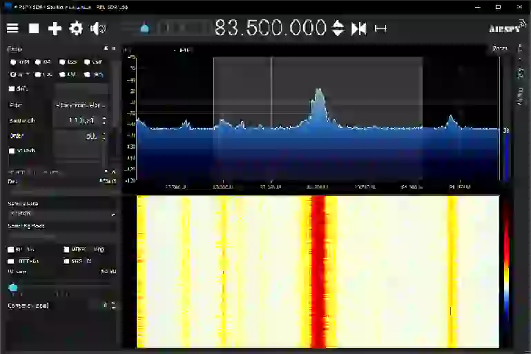Screen dimensions: 531x354
Task: Click the RF Gain slider handle
Action: pos(13,288)
